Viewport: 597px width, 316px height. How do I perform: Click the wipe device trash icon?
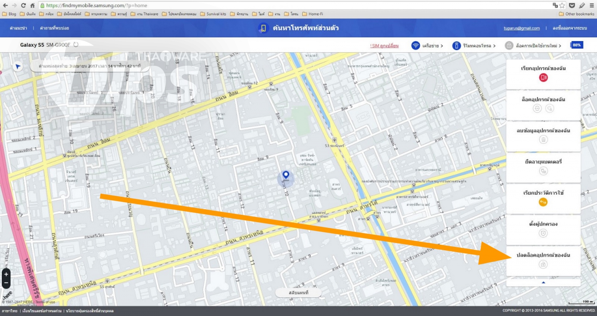(543, 140)
